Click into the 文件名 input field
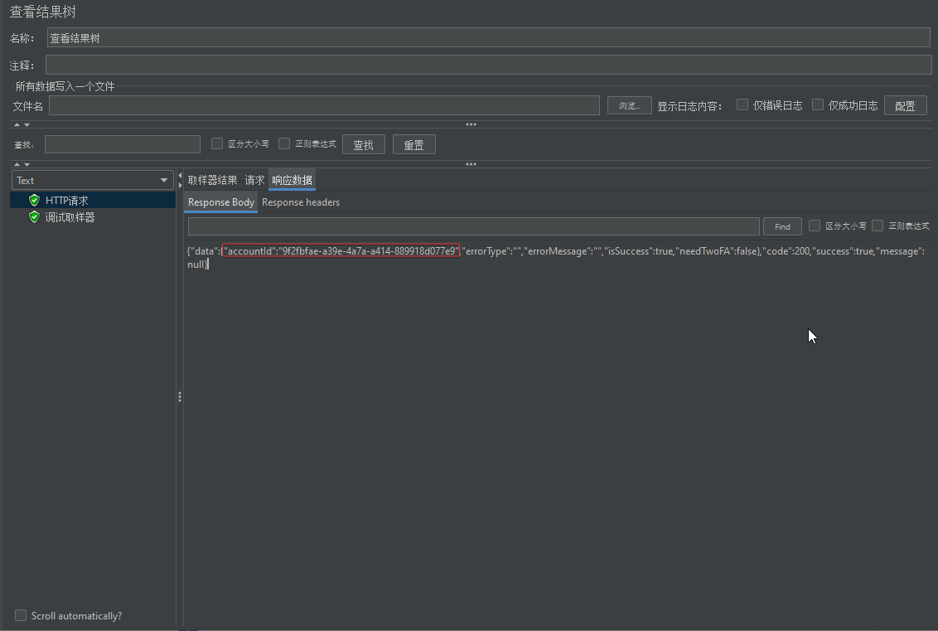 point(324,105)
